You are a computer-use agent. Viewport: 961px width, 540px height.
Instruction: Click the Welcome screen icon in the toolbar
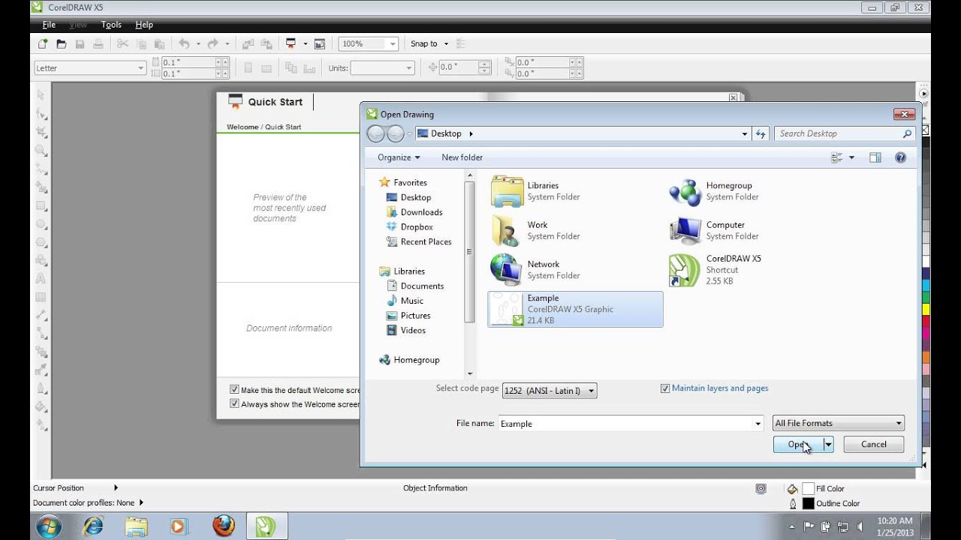pyautogui.click(x=320, y=44)
